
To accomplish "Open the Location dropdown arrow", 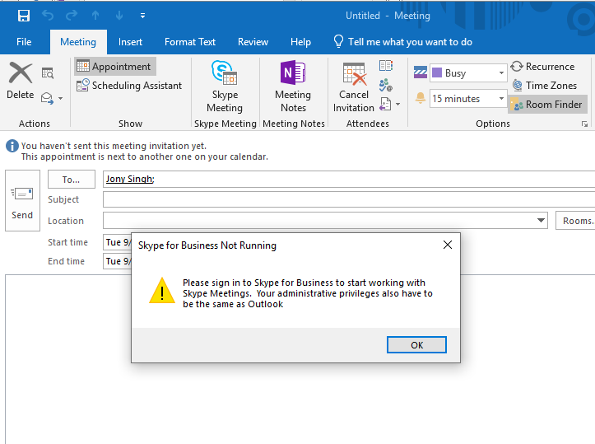I will point(541,221).
